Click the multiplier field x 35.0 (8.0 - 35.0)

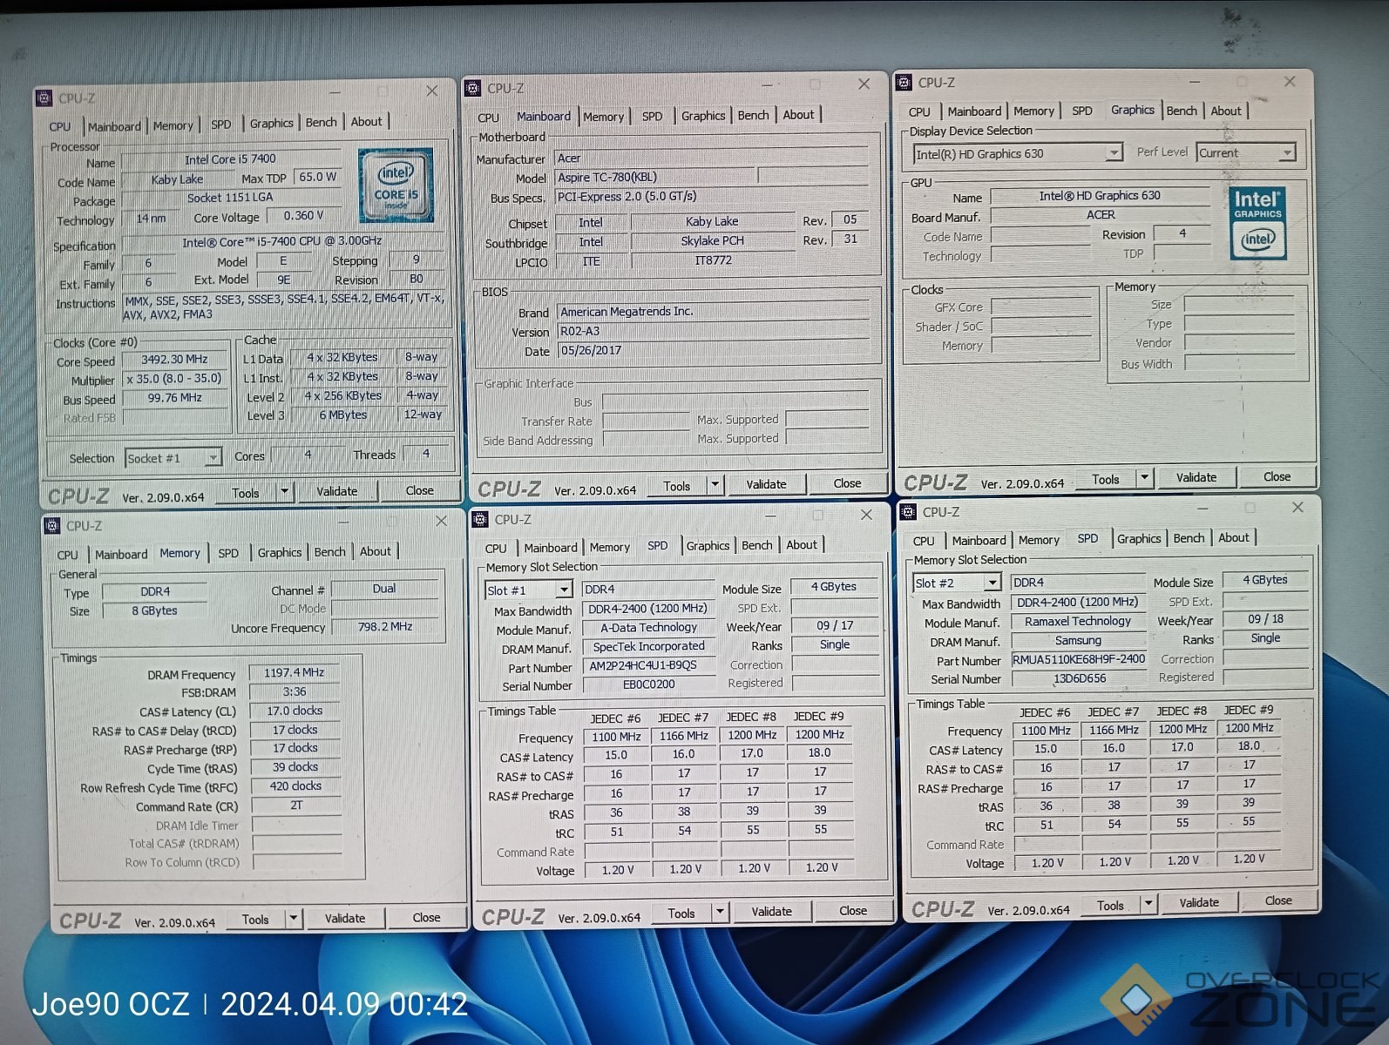coord(174,379)
